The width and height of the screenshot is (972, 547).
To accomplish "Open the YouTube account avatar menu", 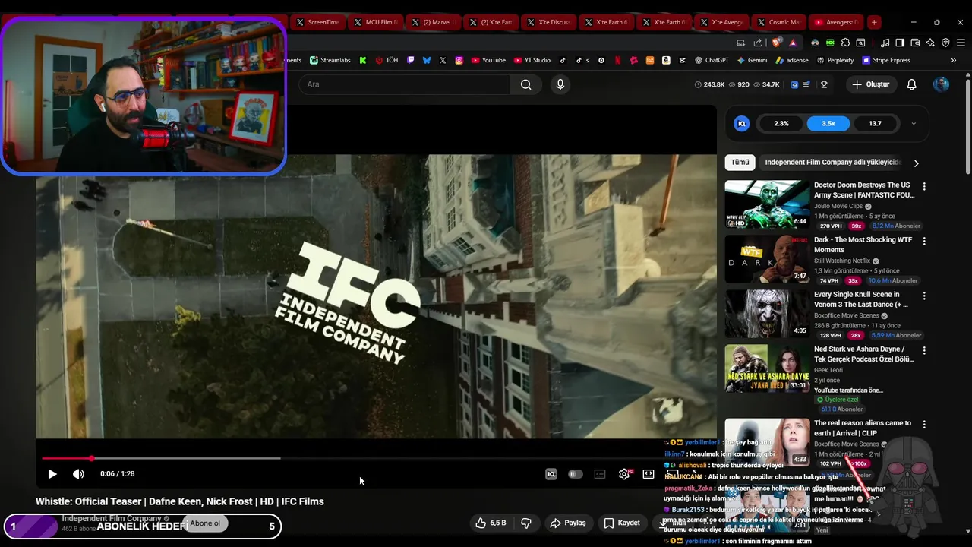I will click(941, 84).
